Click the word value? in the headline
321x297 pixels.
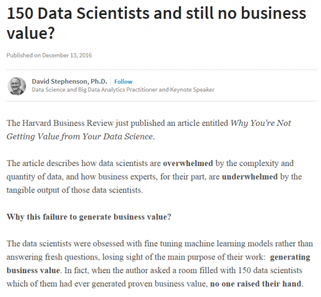(x=31, y=33)
